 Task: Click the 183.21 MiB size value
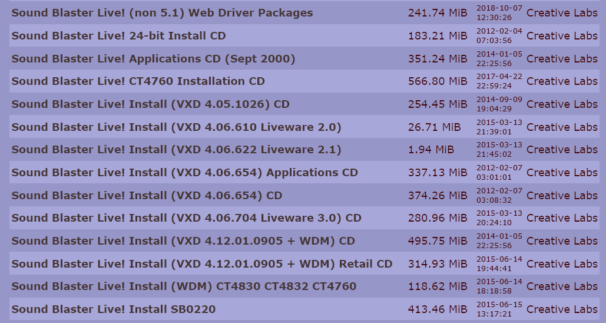(x=438, y=35)
